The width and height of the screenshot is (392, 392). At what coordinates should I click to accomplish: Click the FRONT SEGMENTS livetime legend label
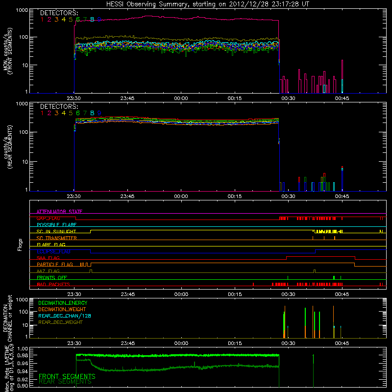coord(67,376)
